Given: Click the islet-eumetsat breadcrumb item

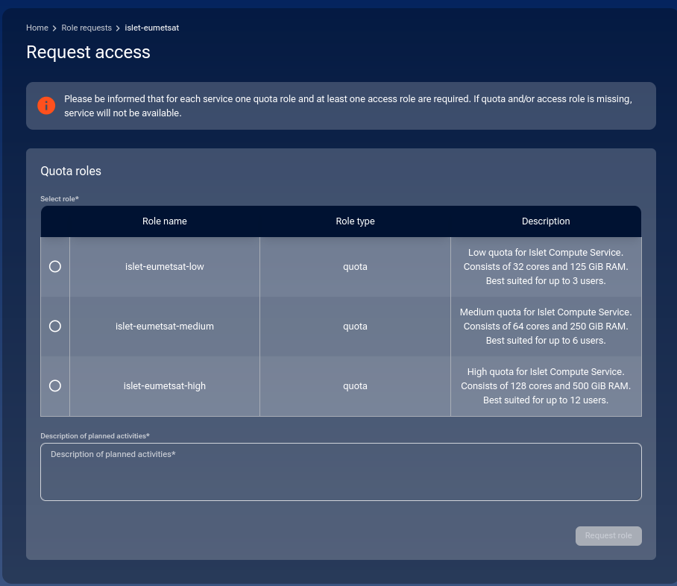Looking at the screenshot, I should 151,28.
